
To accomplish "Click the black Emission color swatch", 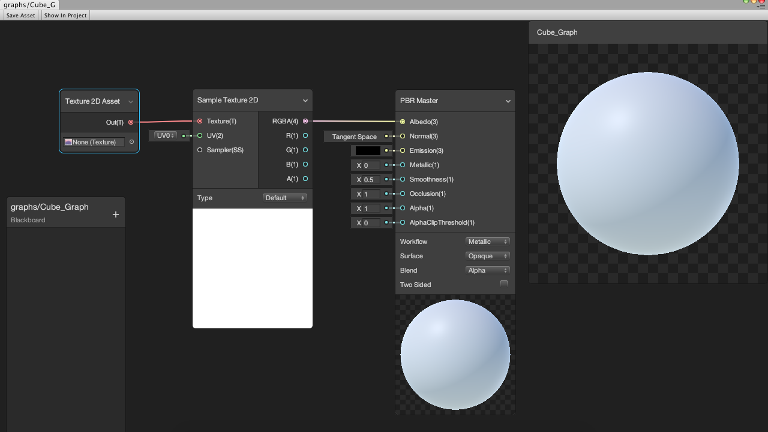I will click(368, 151).
